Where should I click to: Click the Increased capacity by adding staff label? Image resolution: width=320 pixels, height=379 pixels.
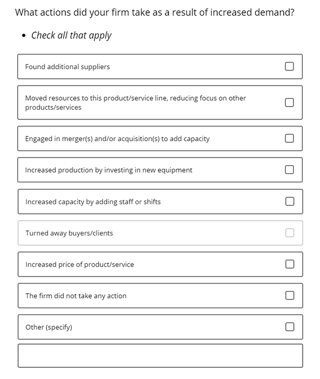coord(93,202)
